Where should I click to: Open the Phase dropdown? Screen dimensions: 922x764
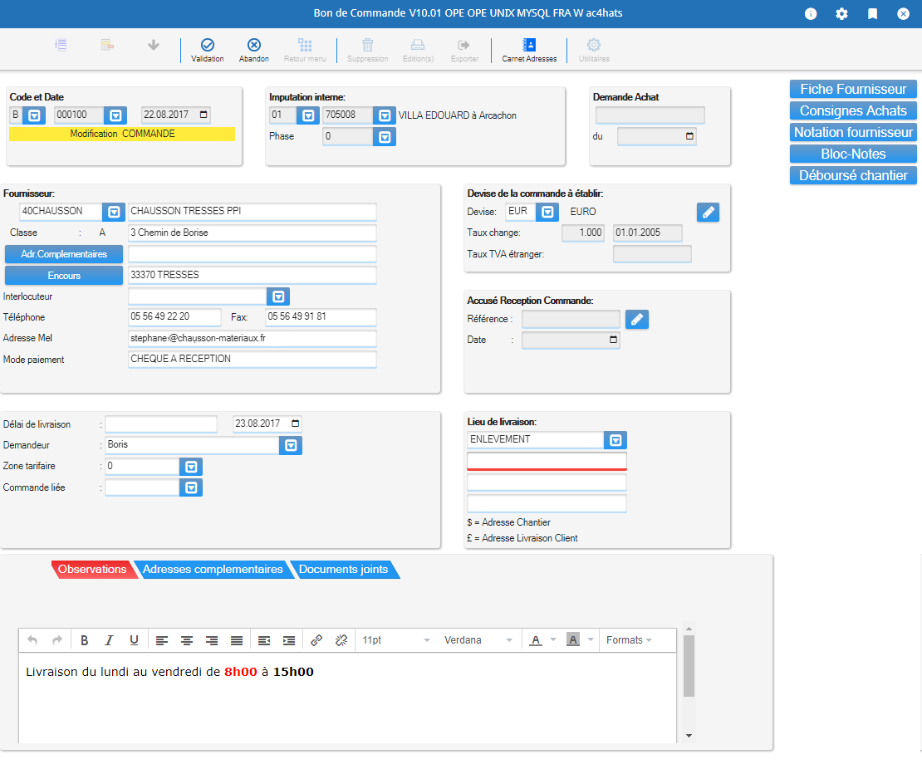[x=385, y=137]
